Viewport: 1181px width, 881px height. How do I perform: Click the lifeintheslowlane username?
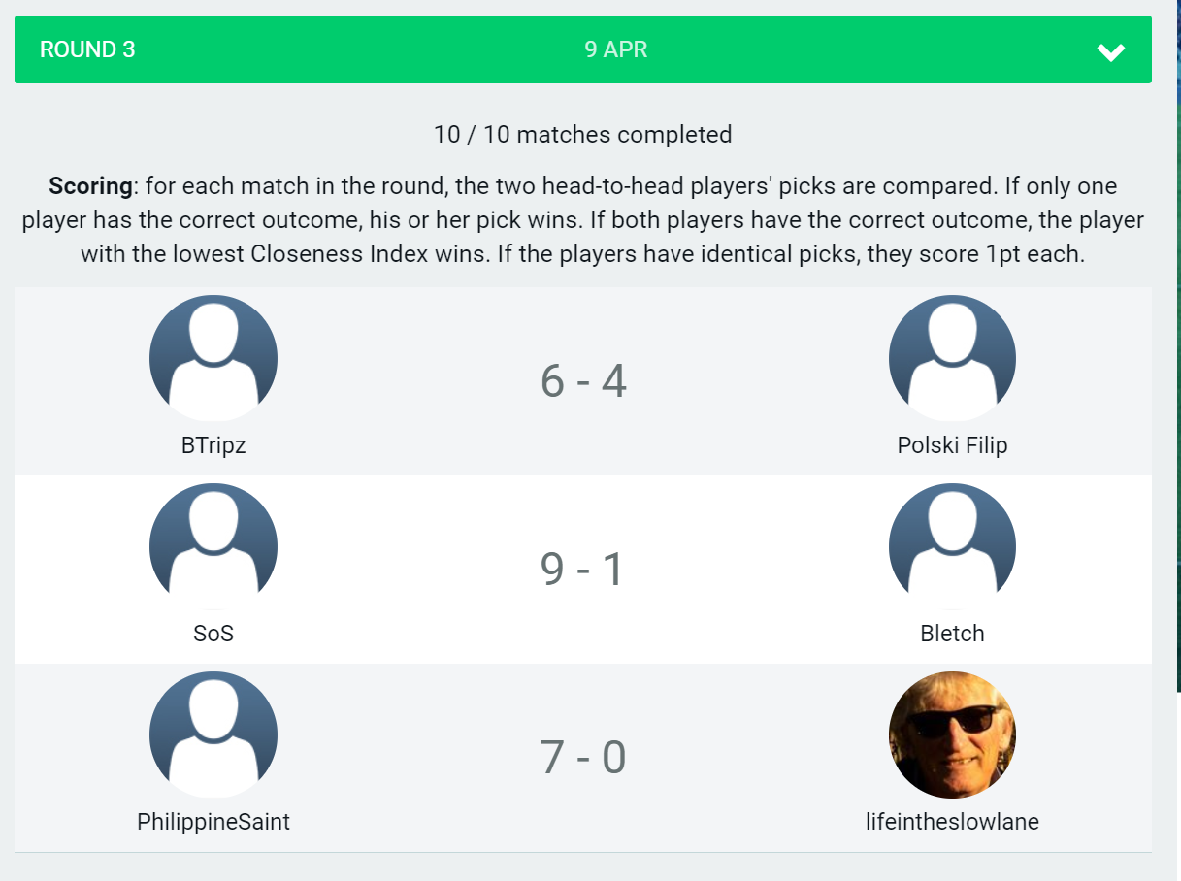(x=952, y=822)
